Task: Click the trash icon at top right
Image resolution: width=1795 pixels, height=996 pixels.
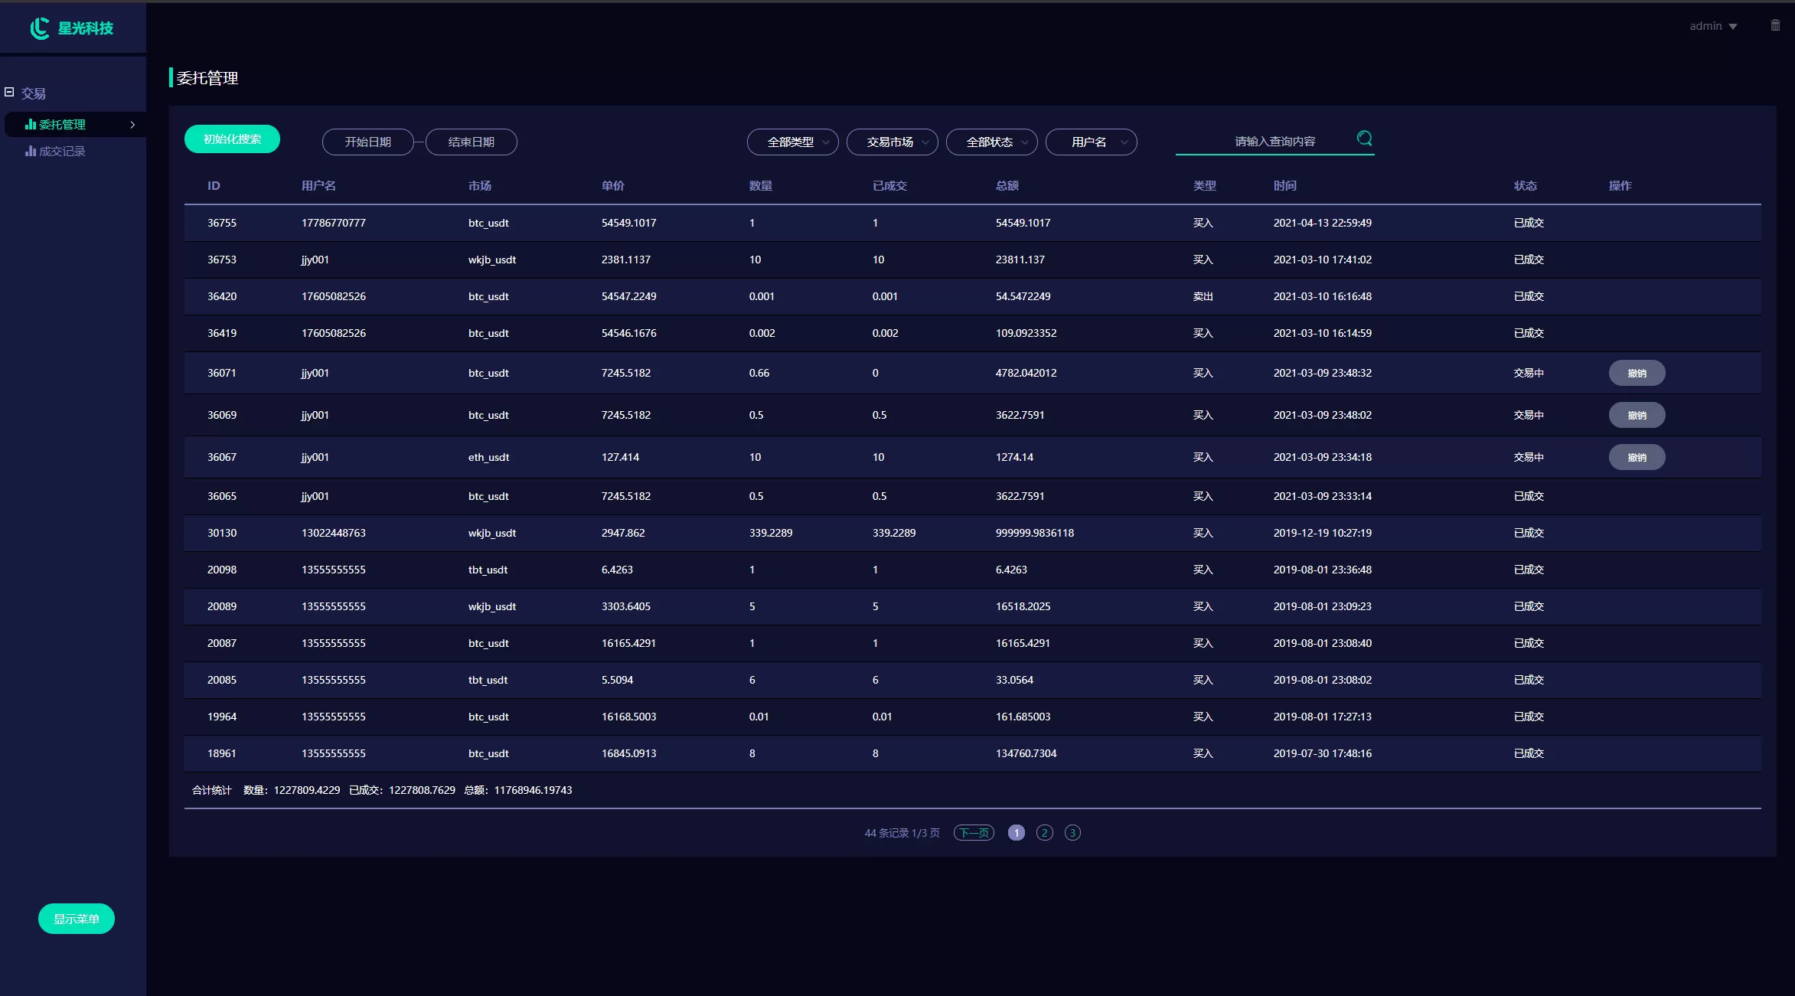Action: click(x=1775, y=25)
